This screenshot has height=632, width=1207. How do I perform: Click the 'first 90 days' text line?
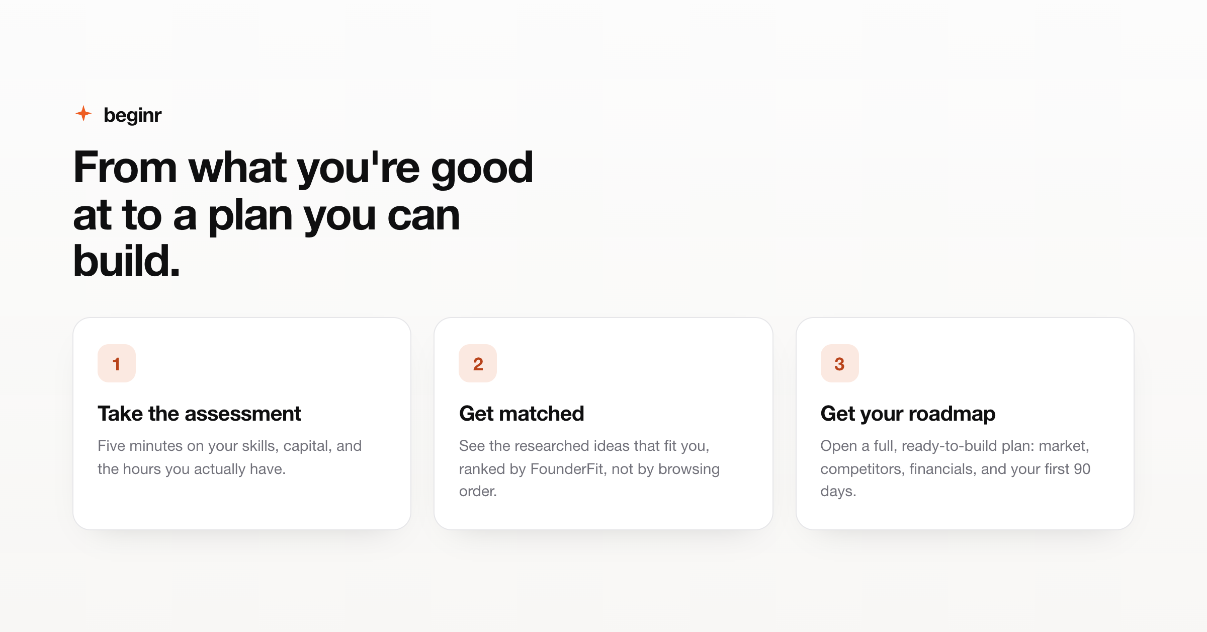coord(956,480)
